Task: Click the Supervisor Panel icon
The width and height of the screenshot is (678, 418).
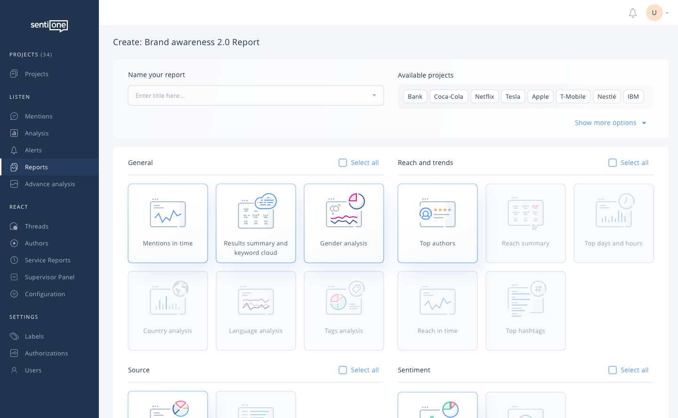Action: 14,277
